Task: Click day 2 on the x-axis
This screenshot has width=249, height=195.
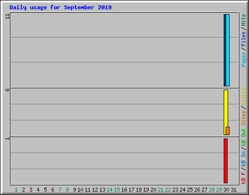Action: (23, 190)
